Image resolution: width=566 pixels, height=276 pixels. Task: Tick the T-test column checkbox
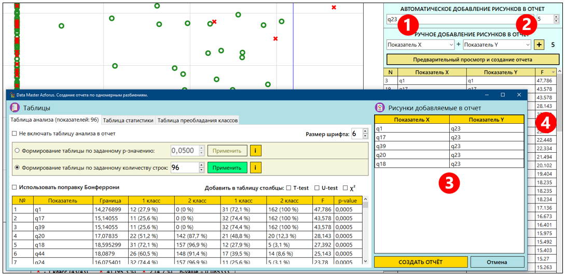[288, 188]
